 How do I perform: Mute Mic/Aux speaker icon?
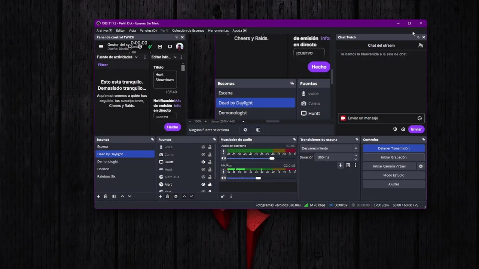coord(223,178)
